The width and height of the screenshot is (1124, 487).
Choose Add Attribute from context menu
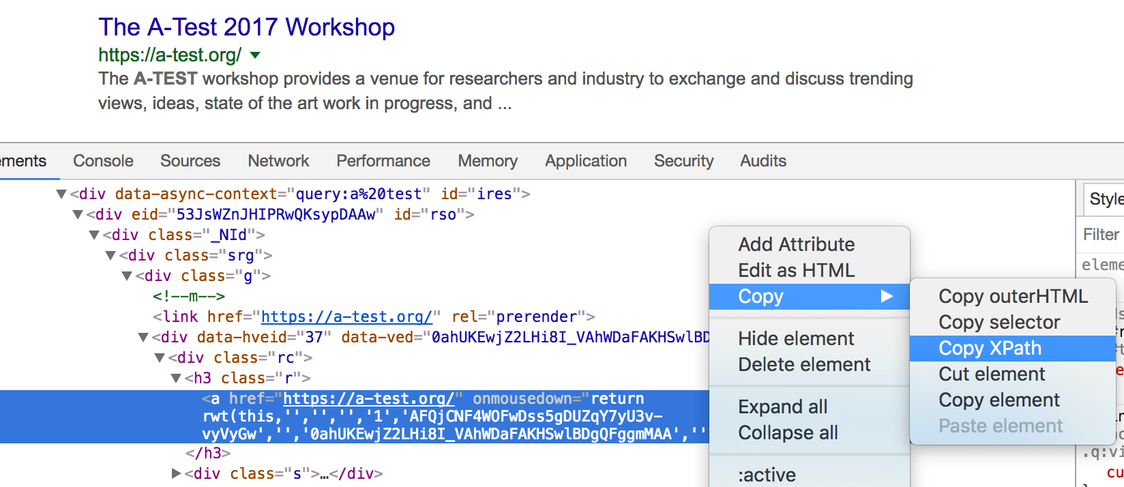(x=796, y=244)
